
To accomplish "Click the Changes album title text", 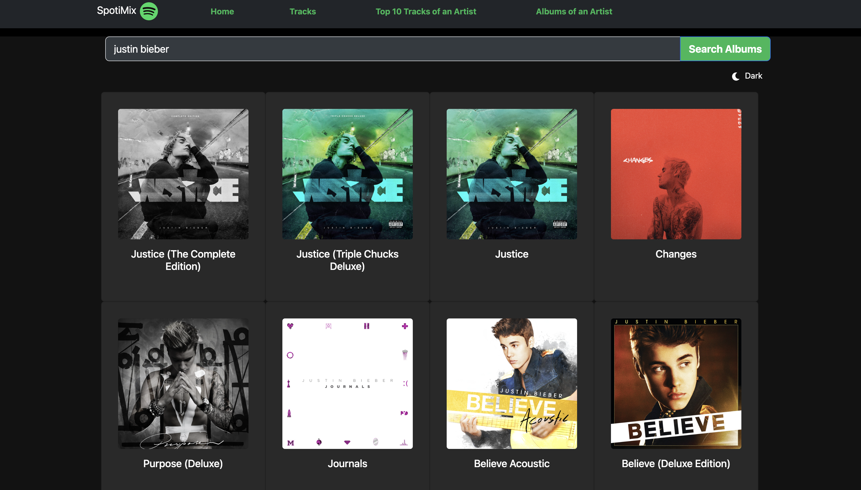I will [676, 254].
